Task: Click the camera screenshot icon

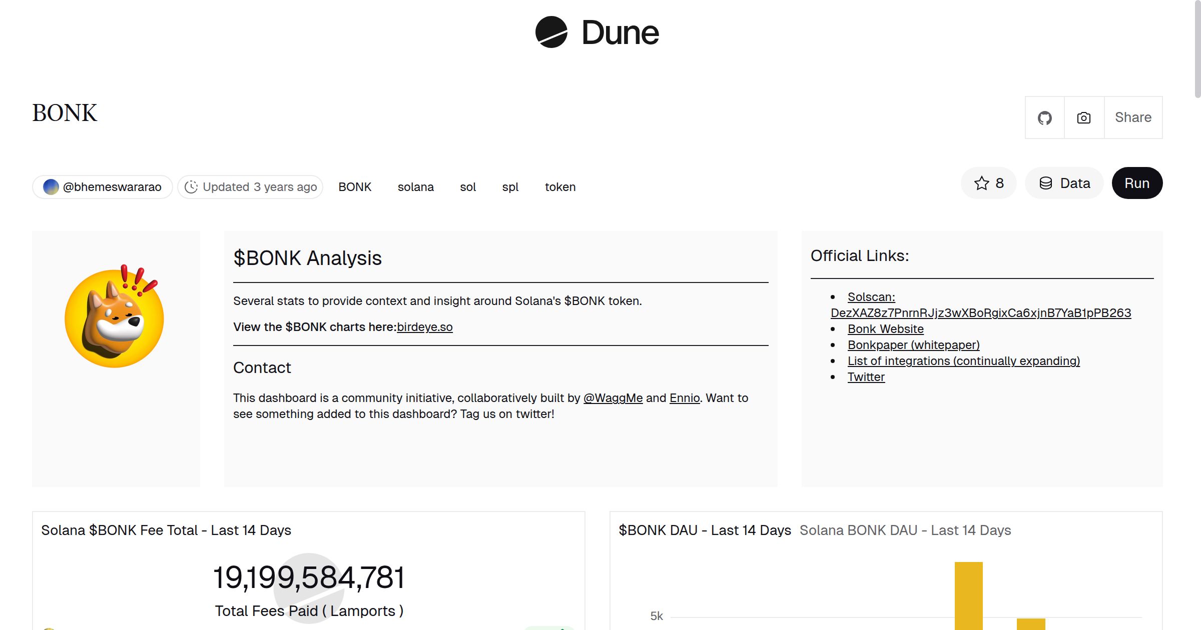Action: [1083, 117]
